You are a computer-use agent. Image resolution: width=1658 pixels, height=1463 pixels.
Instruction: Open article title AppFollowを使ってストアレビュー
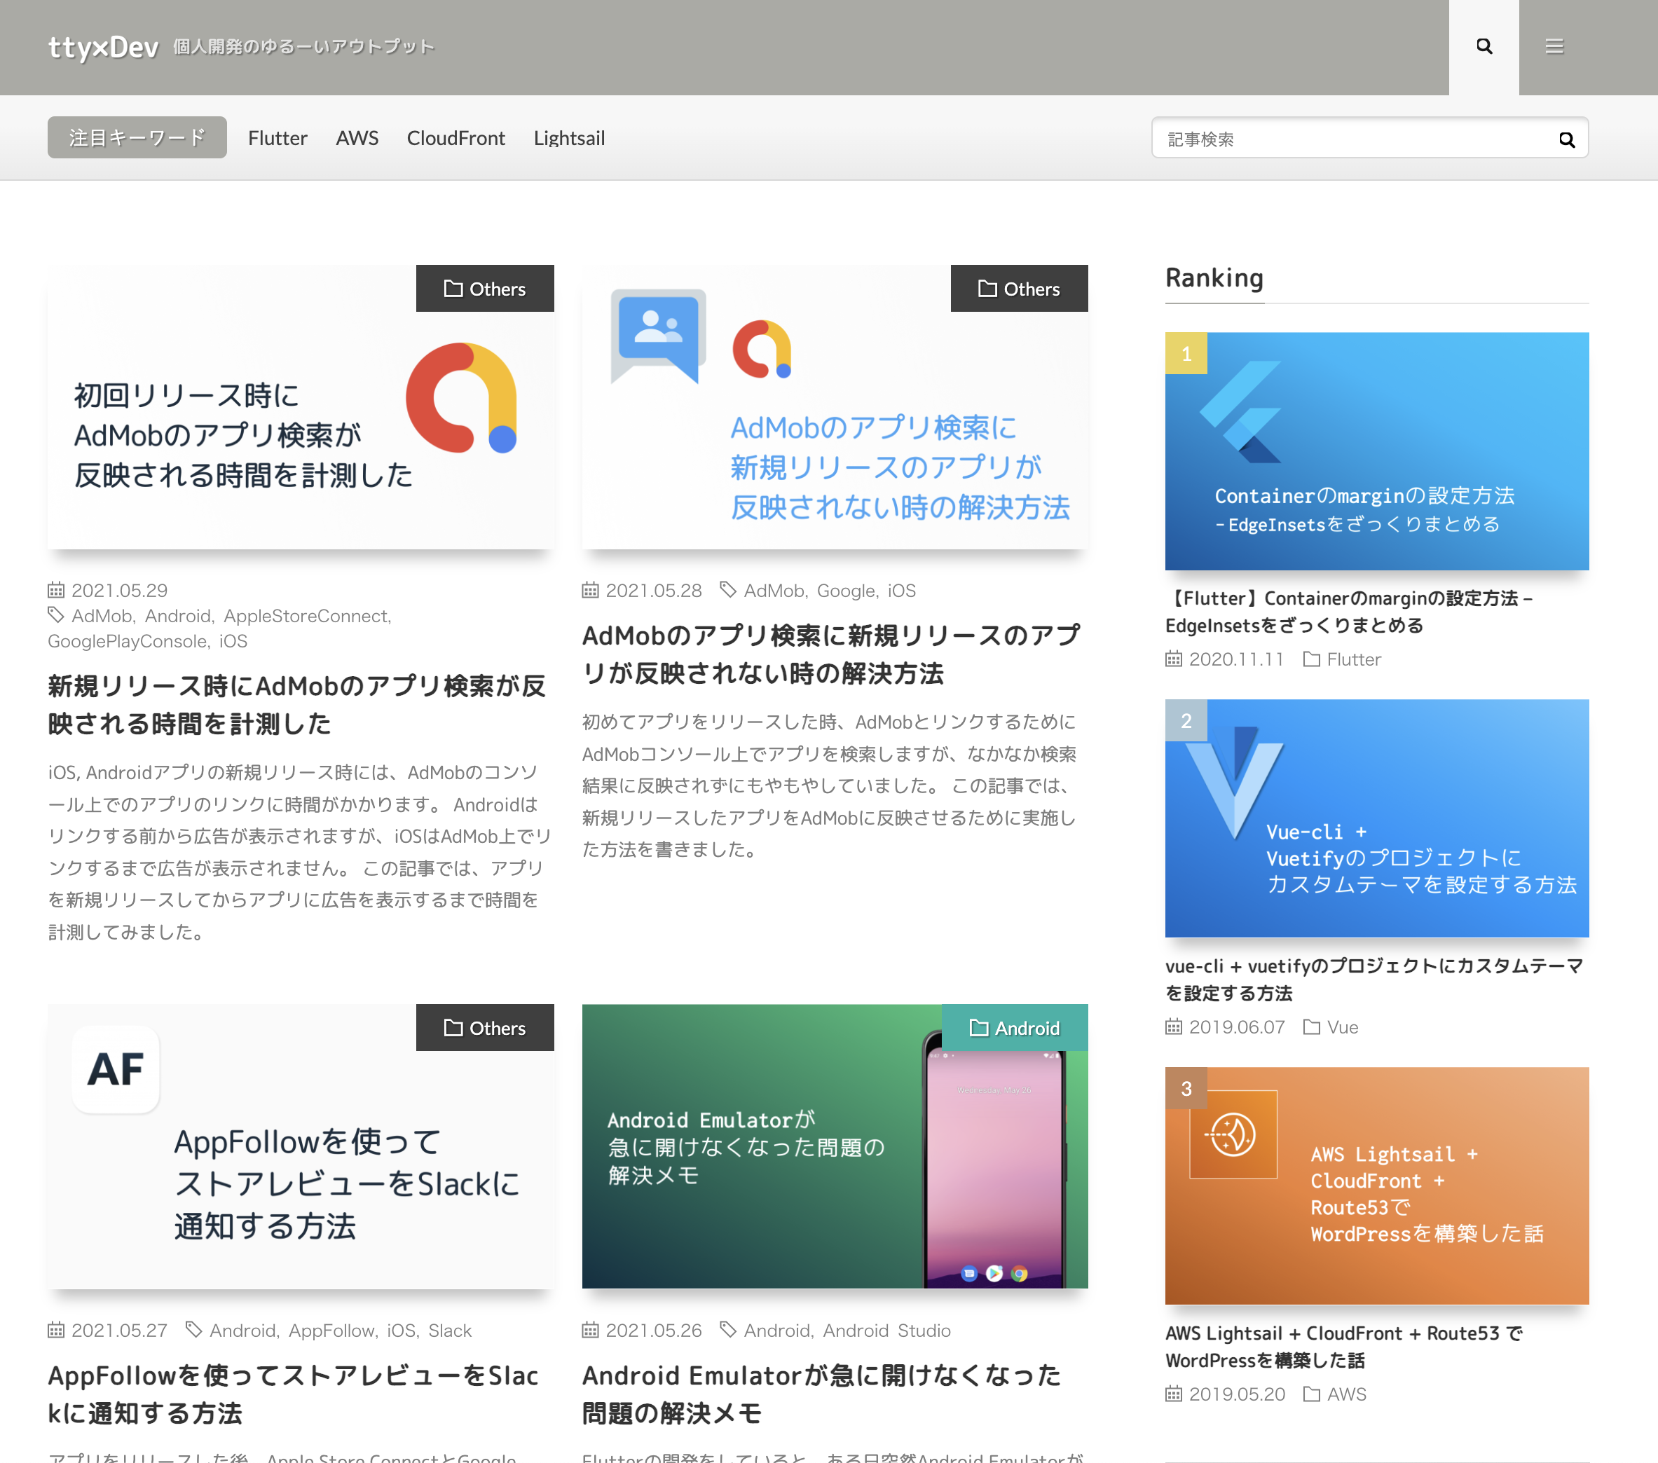[x=294, y=1394]
